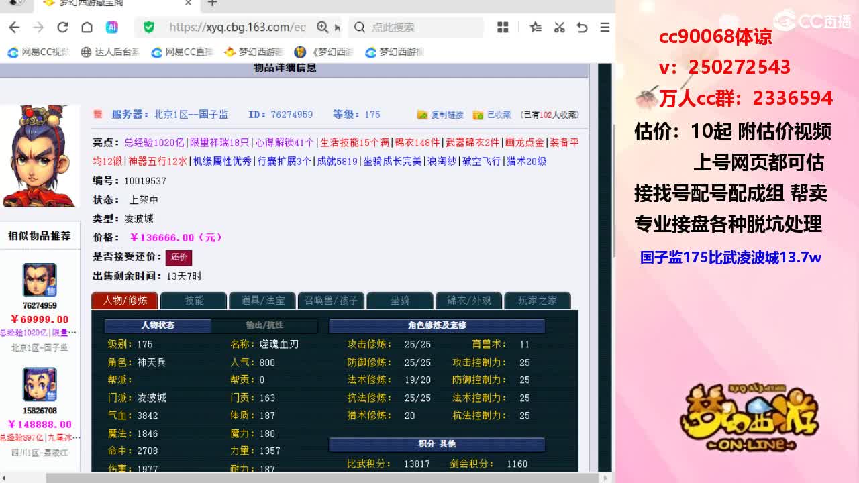The width and height of the screenshot is (859, 483).
Task: Open the 玩家之家 tab
Action: [x=537, y=301]
